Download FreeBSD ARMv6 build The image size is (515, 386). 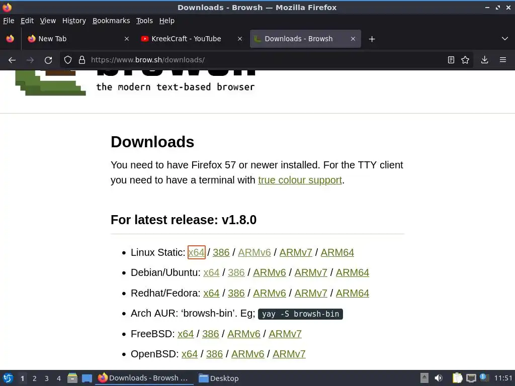[244, 334]
